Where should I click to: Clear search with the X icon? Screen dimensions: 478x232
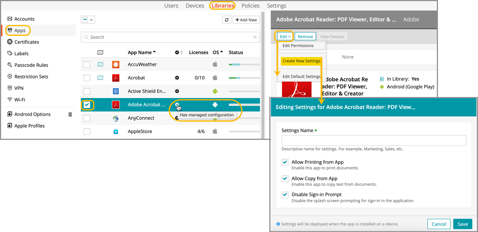click(255, 37)
